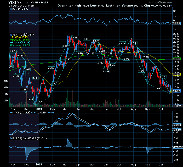Click the green MA(200) legend line swatch
The height and width of the screenshot is (167, 183).
click(x=11, y=40)
